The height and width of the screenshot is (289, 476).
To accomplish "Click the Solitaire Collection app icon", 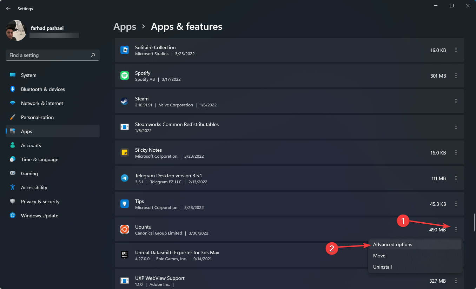I will [125, 50].
